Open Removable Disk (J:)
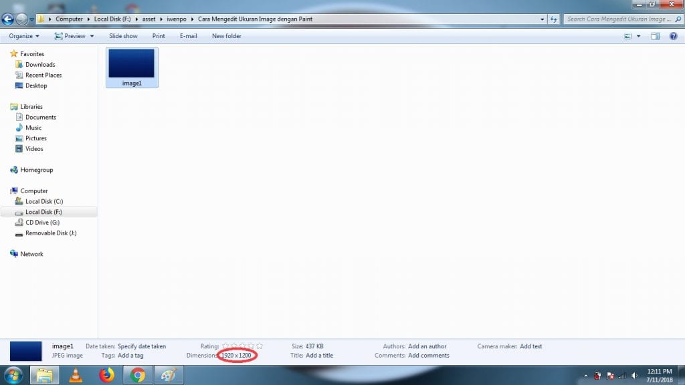Screen dimensions: 685x385 (51, 233)
